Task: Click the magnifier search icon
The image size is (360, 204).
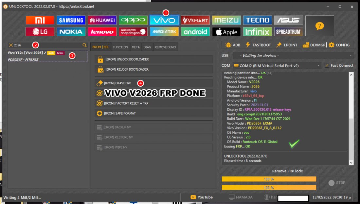Action: [84, 45]
